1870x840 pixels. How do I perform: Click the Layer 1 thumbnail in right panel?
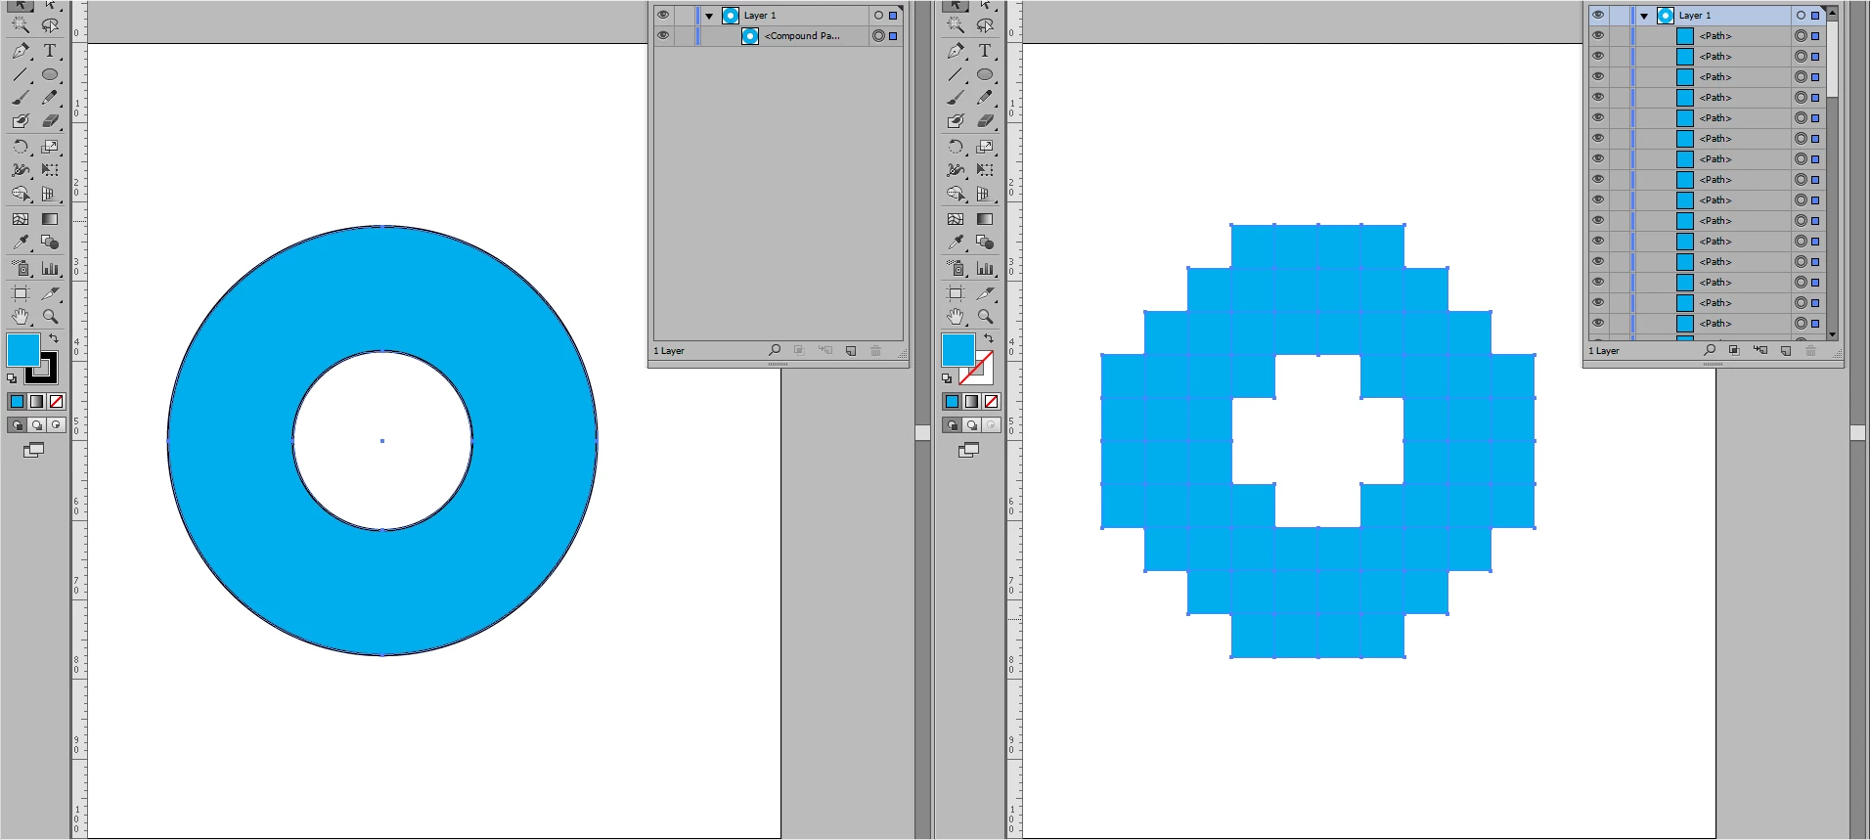pos(1666,16)
